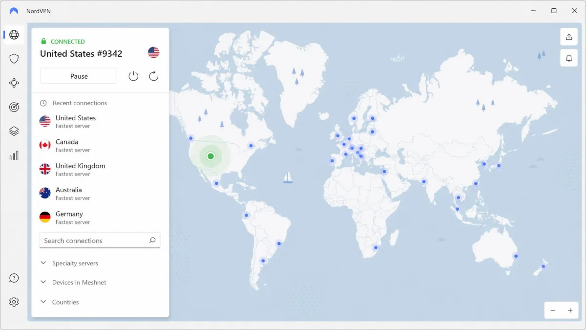Screen dimensions: 586x330
Task: Select the Brazil server pin on map
Action: point(279,243)
